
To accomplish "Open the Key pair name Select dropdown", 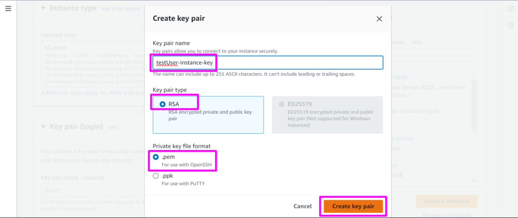I will tap(91, 191).
